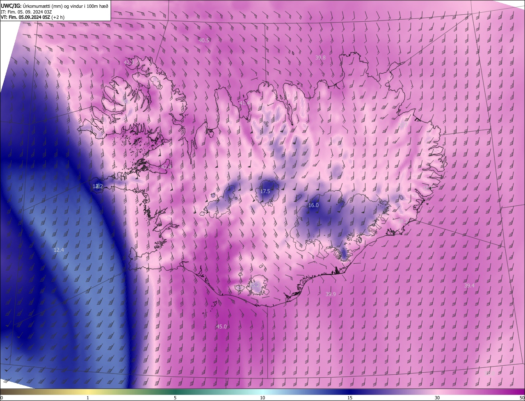525x401 pixels.
Task: Click the '0' tick on the color scale
Action: [2, 398]
